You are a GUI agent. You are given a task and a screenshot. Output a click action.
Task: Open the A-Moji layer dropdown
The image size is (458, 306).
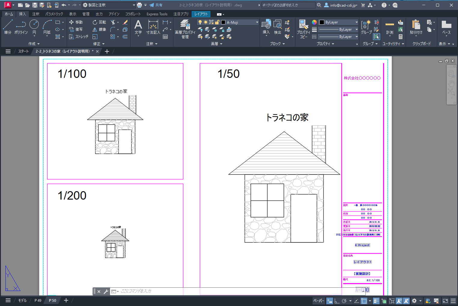click(x=257, y=22)
